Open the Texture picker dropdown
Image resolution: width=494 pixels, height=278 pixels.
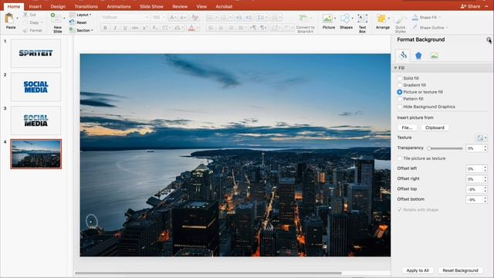(x=481, y=137)
